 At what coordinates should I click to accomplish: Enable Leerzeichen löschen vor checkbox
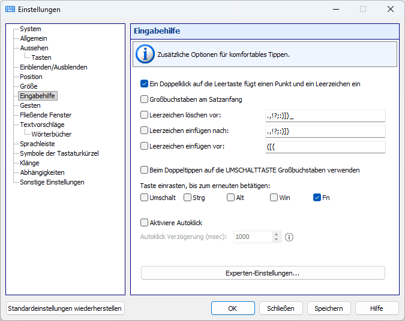point(144,115)
